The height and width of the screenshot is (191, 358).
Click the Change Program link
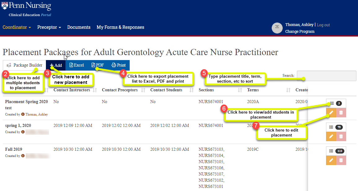[300, 32]
